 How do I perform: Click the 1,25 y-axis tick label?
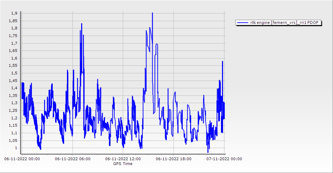pos(13,111)
